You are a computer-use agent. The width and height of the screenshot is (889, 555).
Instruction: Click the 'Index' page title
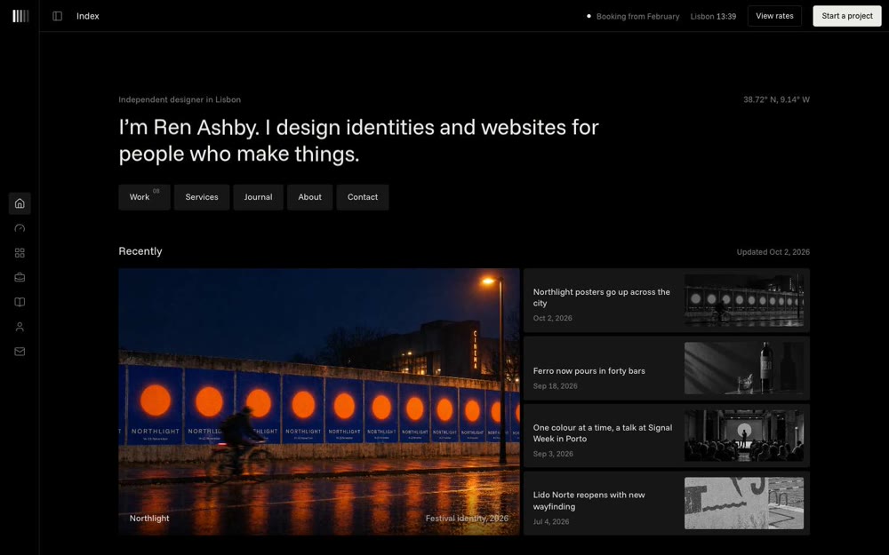click(x=88, y=16)
